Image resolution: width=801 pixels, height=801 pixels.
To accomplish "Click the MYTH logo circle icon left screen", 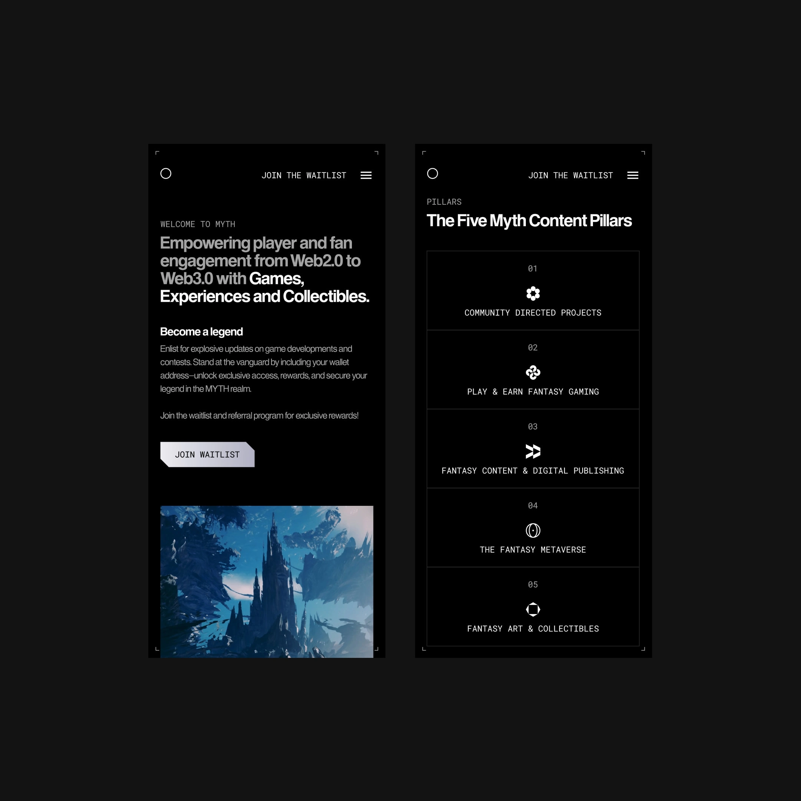I will (166, 173).
